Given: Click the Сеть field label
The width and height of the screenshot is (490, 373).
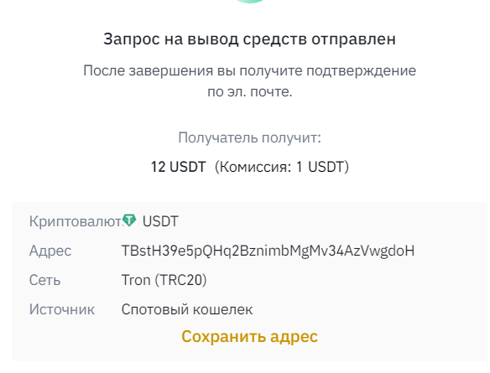Looking at the screenshot, I should [44, 280].
